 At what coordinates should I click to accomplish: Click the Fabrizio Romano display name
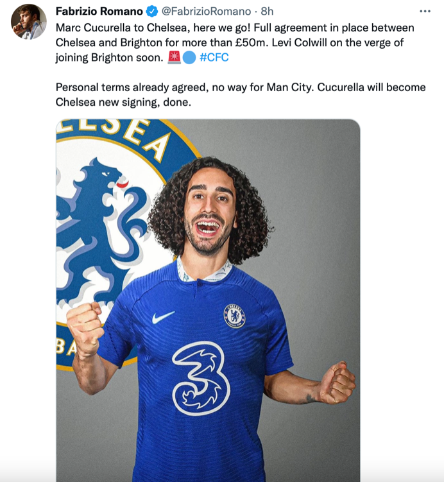click(x=99, y=12)
